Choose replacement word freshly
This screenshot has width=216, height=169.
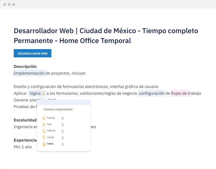click(x=51, y=118)
